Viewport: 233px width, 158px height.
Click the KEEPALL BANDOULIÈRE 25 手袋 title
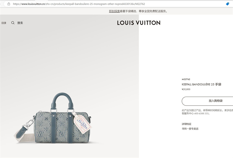coord(202,85)
